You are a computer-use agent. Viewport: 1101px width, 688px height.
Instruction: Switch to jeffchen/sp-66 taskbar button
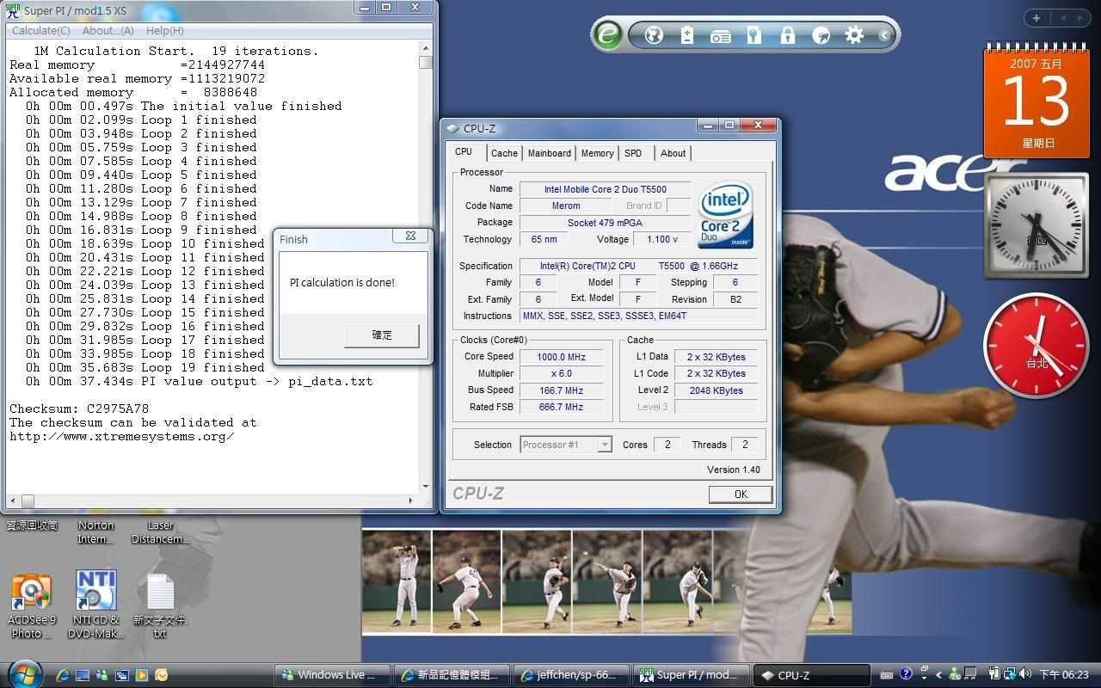pyautogui.click(x=571, y=675)
